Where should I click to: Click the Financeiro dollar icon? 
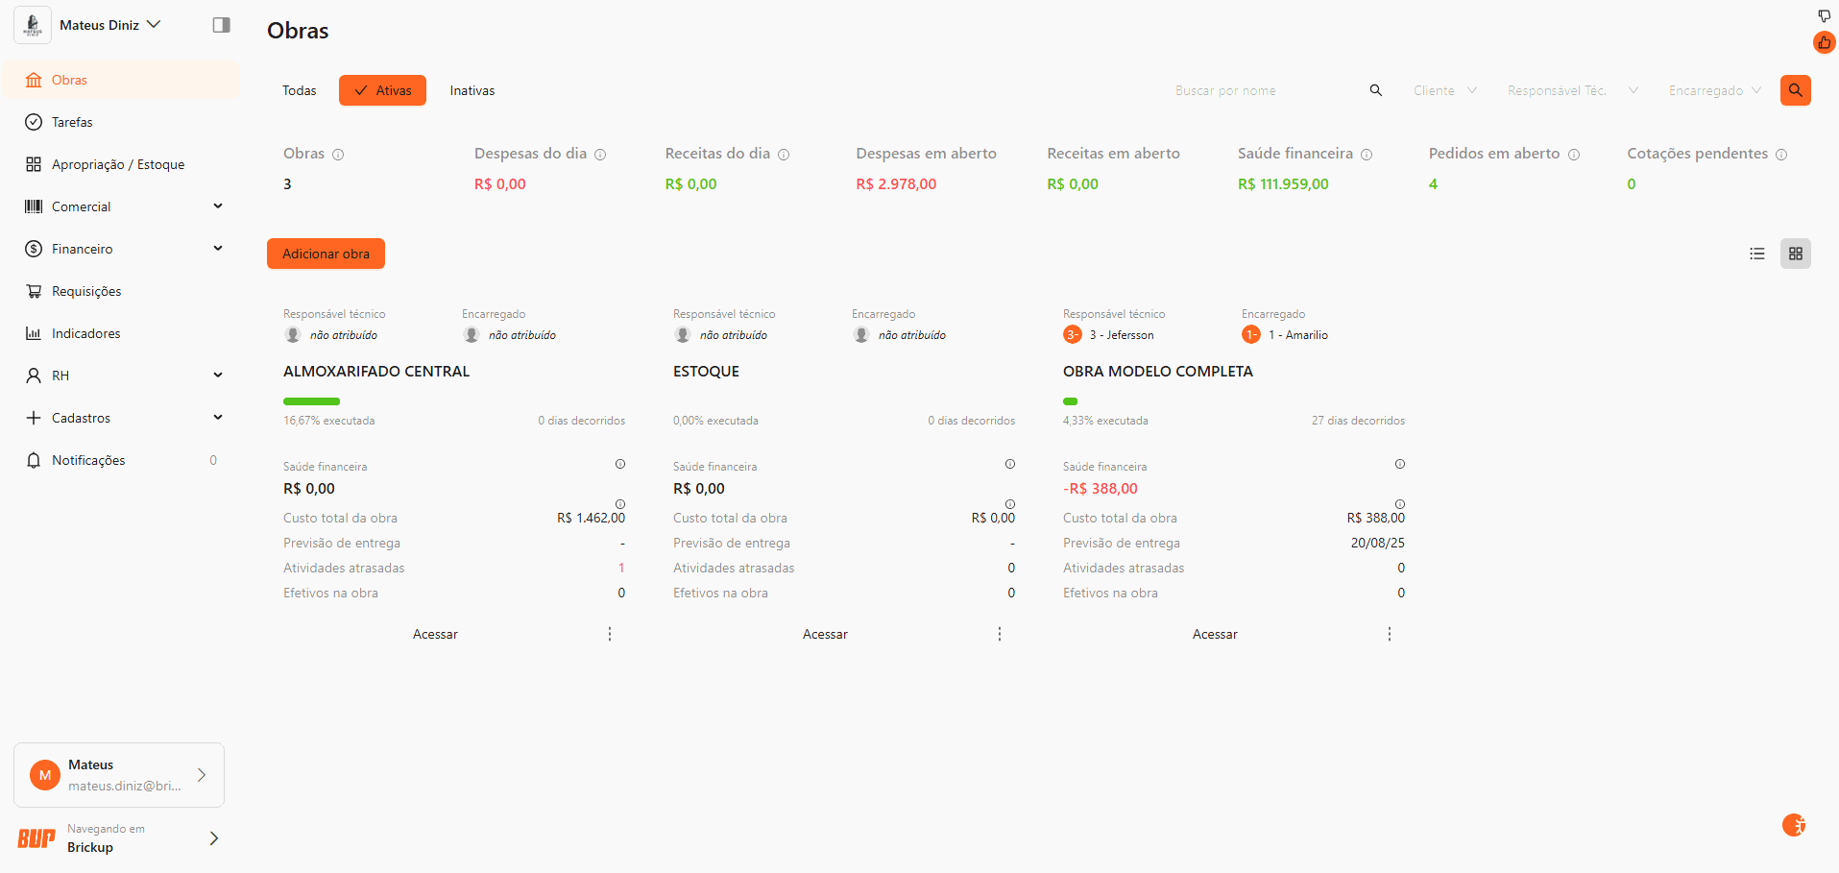(x=34, y=249)
